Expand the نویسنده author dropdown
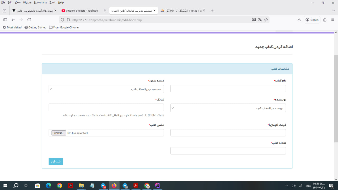Viewport: 338px width, 190px height. [228, 108]
